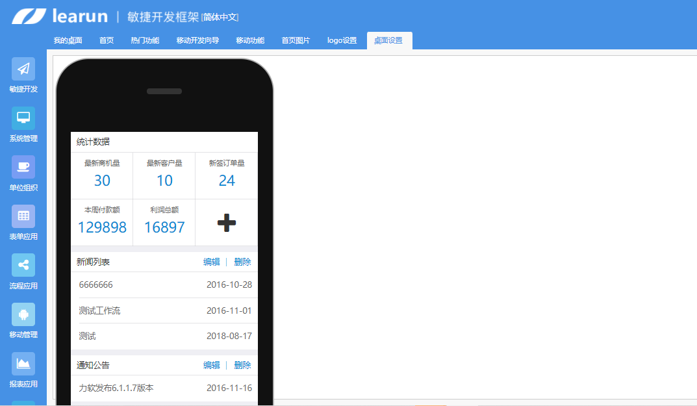
Task: Click the 2018-08-17 测试 news row
Action: 164,336
